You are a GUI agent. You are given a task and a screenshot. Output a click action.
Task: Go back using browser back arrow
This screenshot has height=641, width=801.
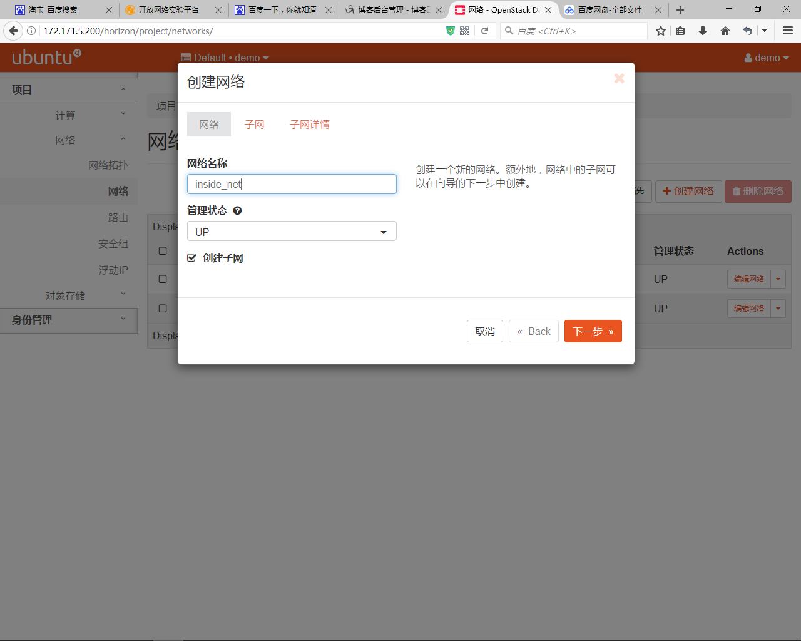[x=13, y=31]
